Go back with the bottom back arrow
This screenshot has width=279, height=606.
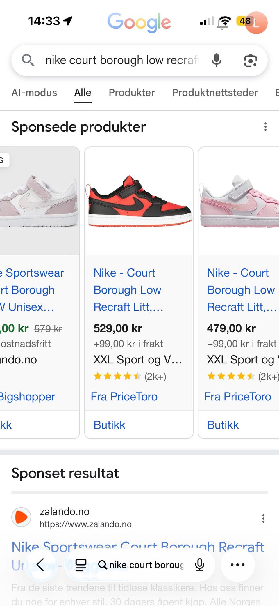tap(40, 565)
